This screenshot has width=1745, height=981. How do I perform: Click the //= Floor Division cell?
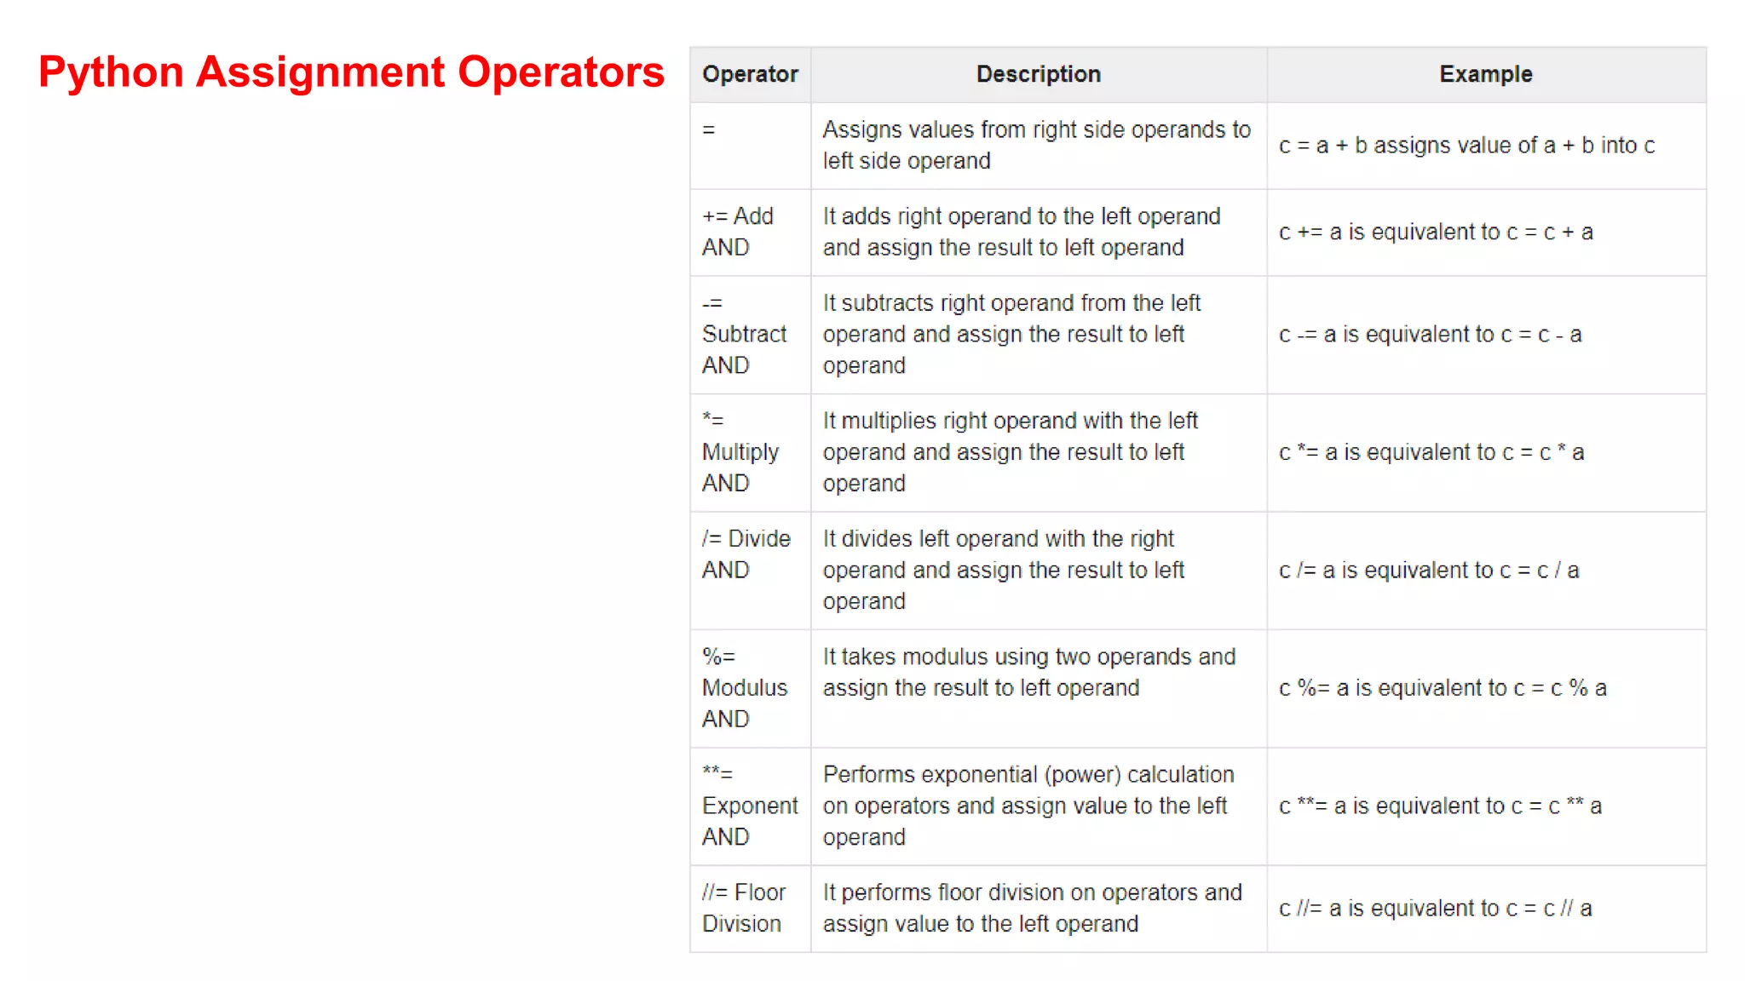750,908
